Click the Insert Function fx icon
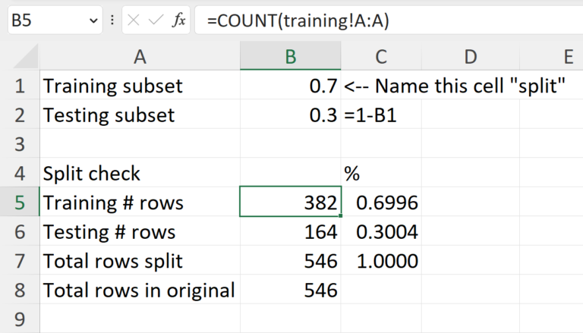This screenshot has height=333, width=583. [179, 21]
